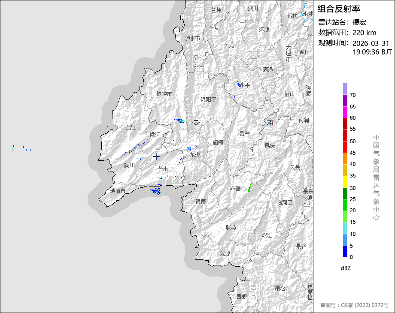Click the radar echo northeast of 梁河
This screenshot has width=395, height=313.
point(179,121)
